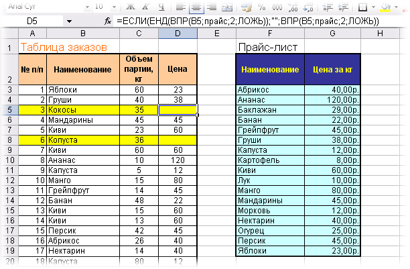The width and height of the screenshot is (410, 269).
Task: Click Name Box showing D5
Action: click(33, 21)
